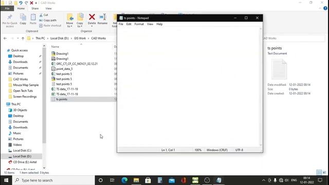Open Notepad Format menu
Screen dimensions: 329x185
click(139, 24)
